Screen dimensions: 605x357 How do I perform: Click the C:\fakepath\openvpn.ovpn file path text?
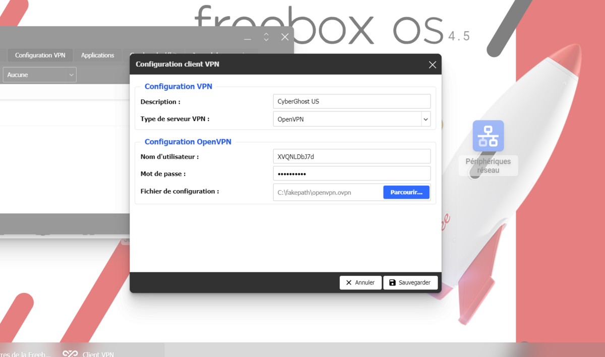tap(314, 193)
